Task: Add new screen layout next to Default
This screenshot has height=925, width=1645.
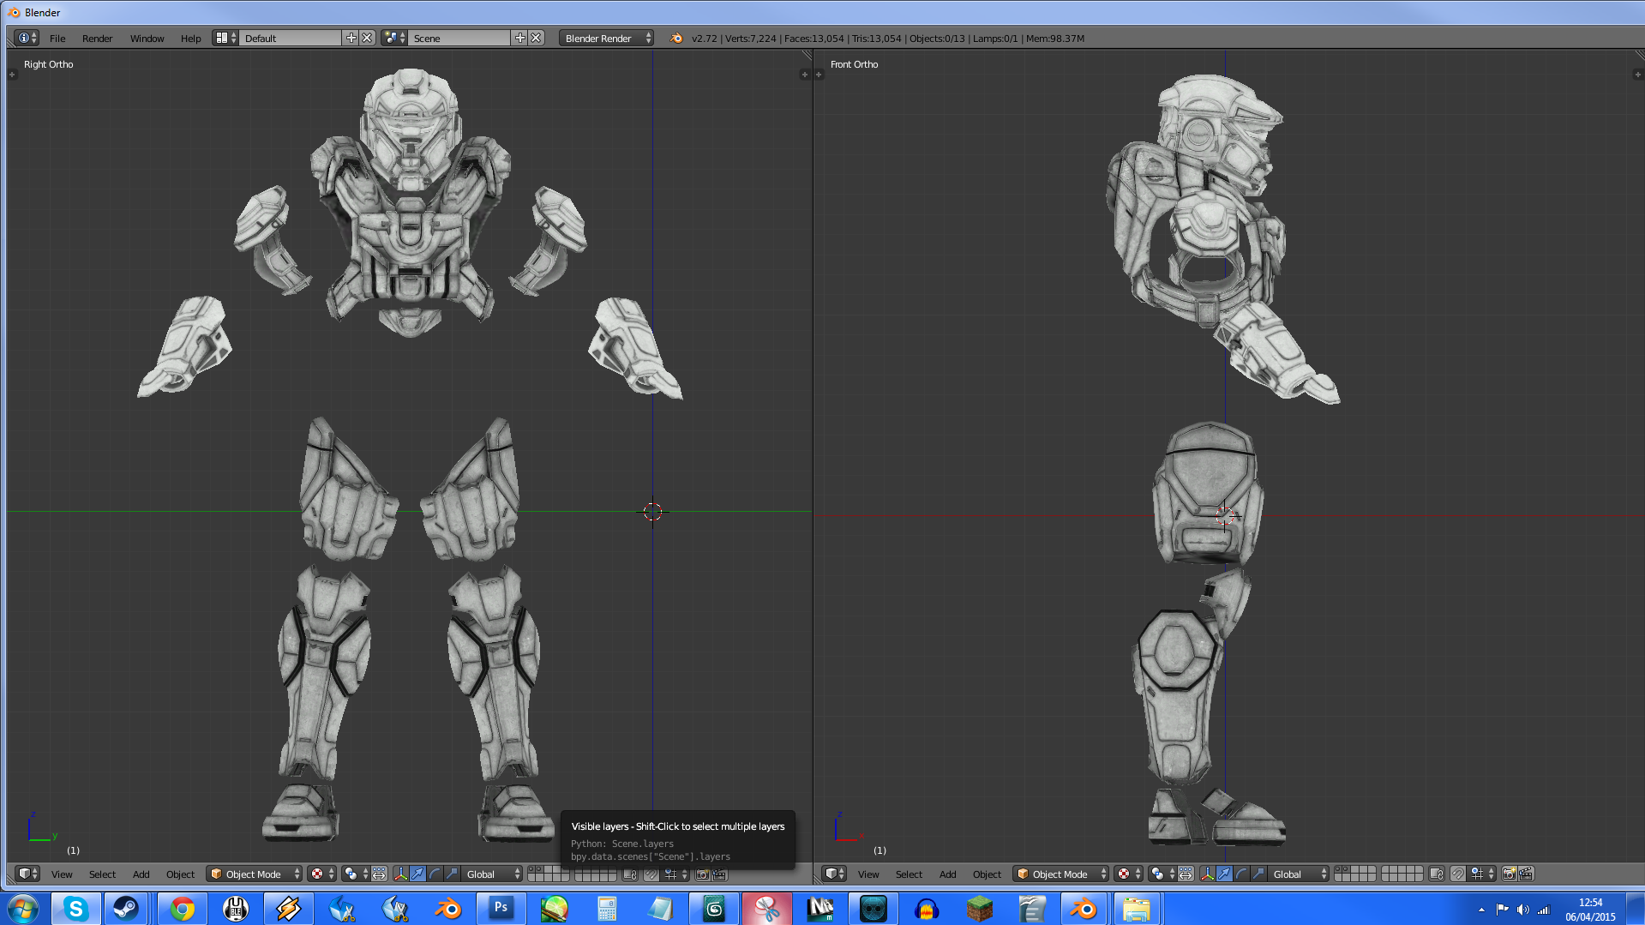Action: click(351, 39)
